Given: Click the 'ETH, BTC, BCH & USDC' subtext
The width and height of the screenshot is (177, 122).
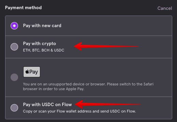Looking at the screenshot, I should pos(44,50).
